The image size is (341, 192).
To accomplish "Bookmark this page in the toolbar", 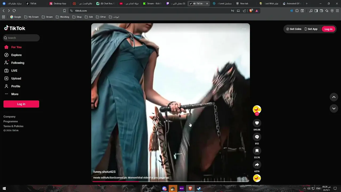I will click(64, 11).
